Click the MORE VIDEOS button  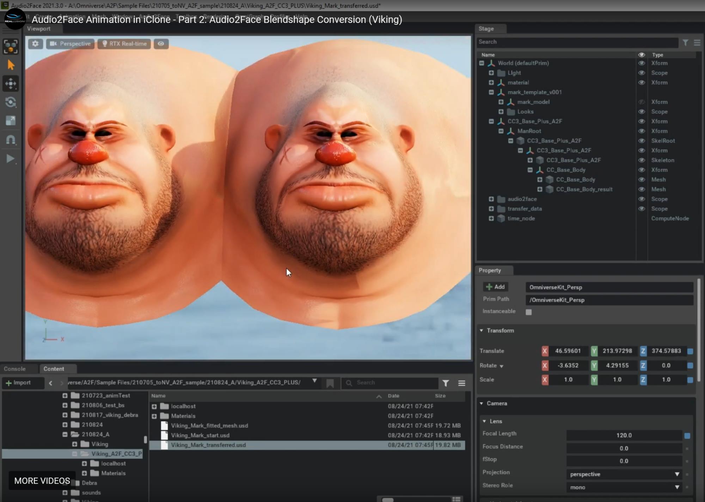[x=42, y=481]
